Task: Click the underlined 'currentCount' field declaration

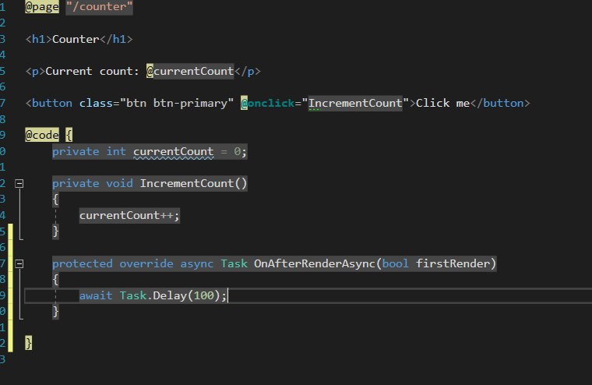Action: [173, 151]
